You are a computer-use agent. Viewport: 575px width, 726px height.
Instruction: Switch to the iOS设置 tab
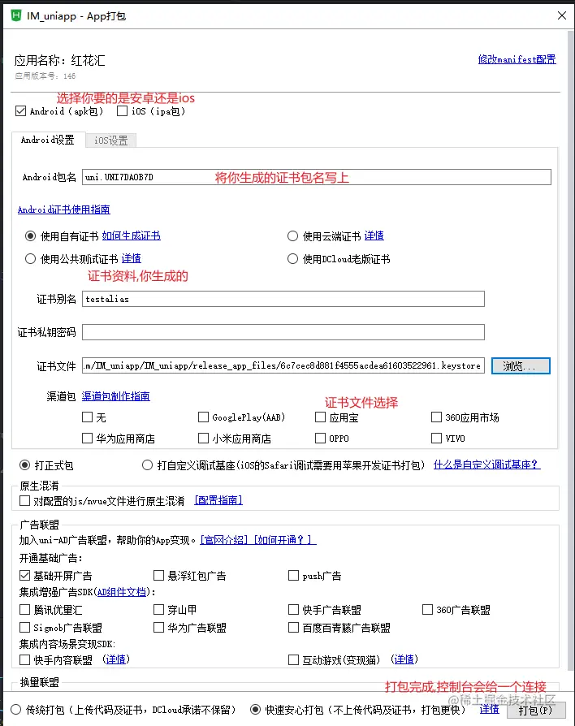coord(111,140)
